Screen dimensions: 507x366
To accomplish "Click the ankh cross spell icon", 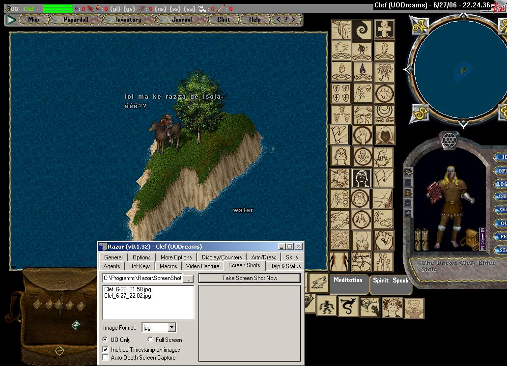I will pyautogui.click(x=384, y=30).
